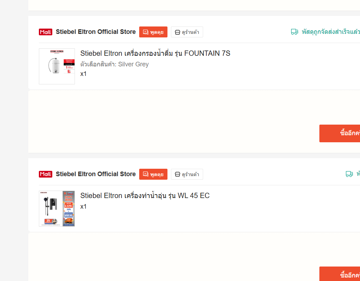Screen dimensions: 360x281
Task: Open the FOUNTAIN 7S water purifier thumbnail
Action: [57, 66]
